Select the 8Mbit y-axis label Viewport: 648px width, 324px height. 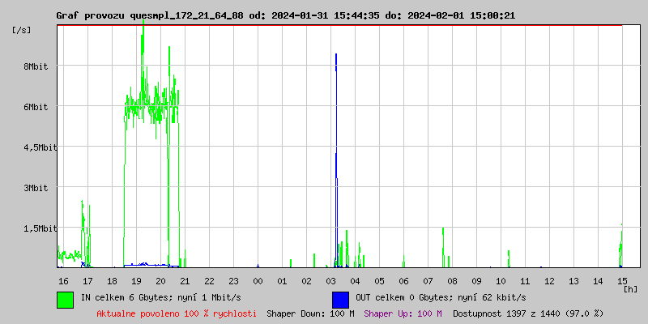tap(36, 66)
